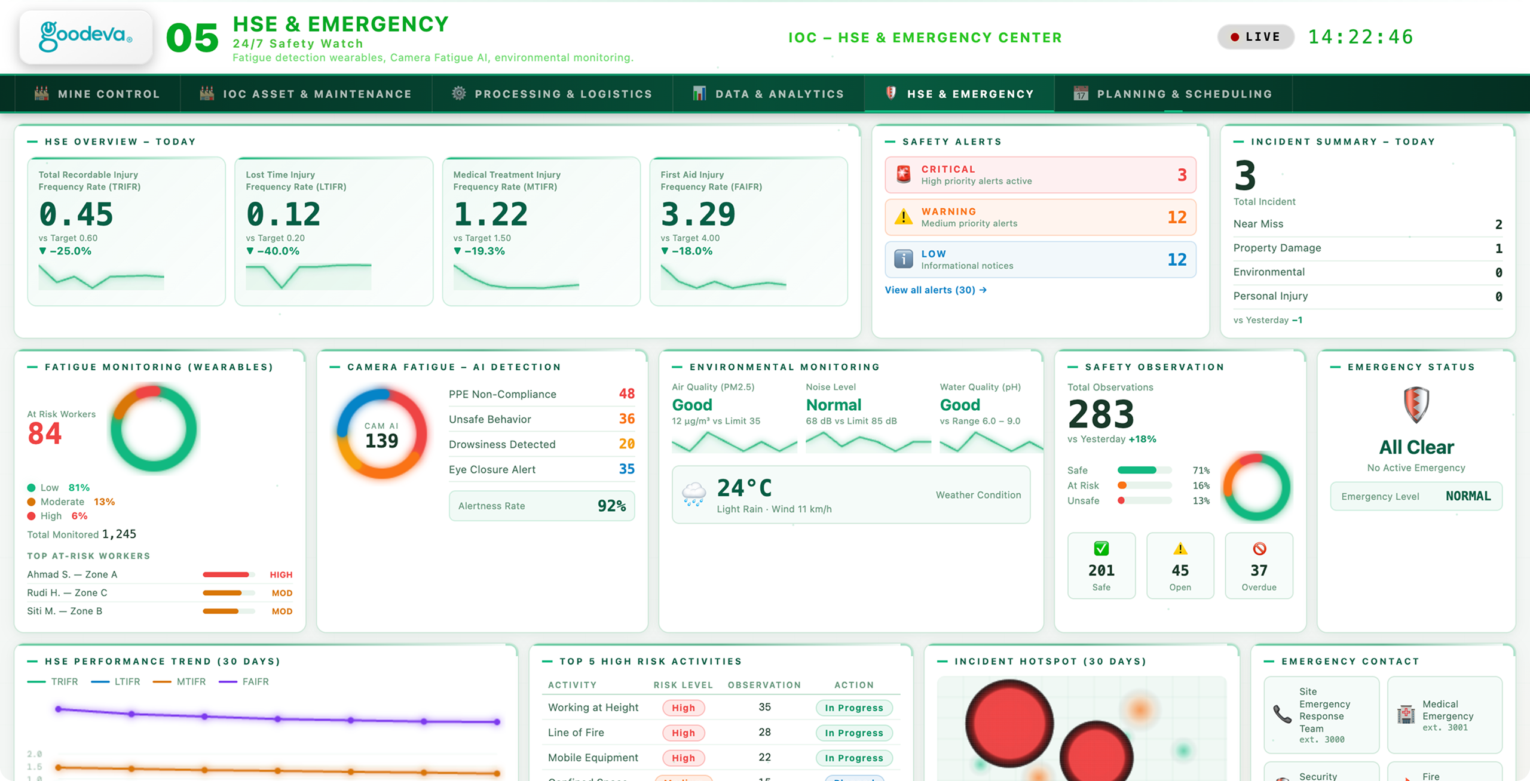Click In Progress for Working at Height
The image size is (1530, 781).
coord(854,708)
